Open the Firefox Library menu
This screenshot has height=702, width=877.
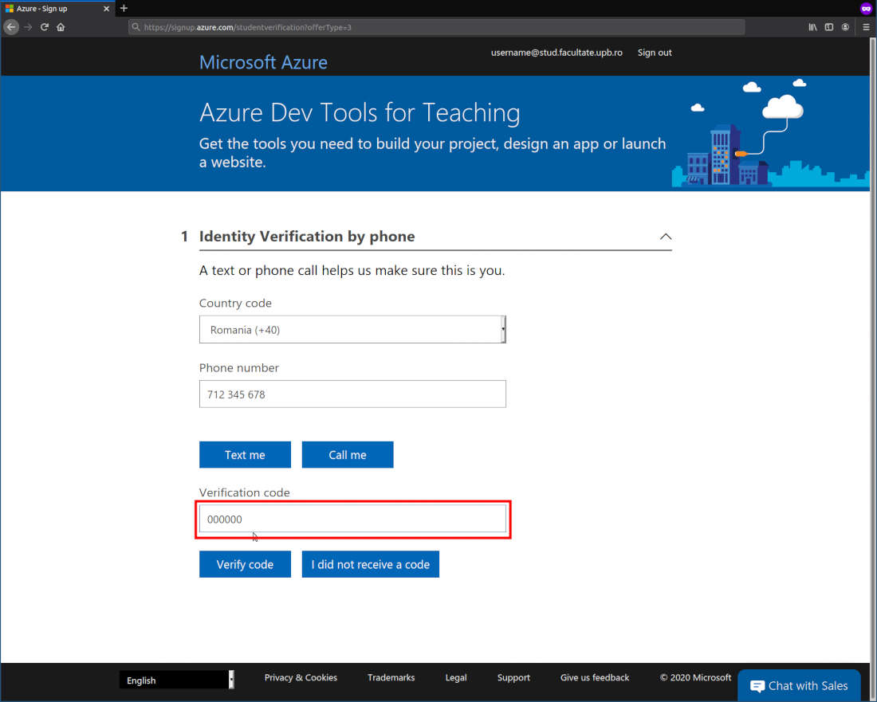812,26
